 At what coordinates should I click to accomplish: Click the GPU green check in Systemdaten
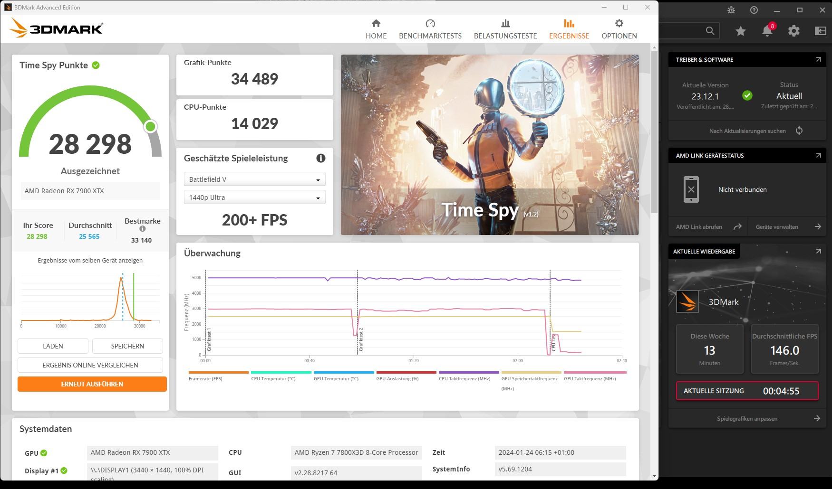click(x=44, y=453)
